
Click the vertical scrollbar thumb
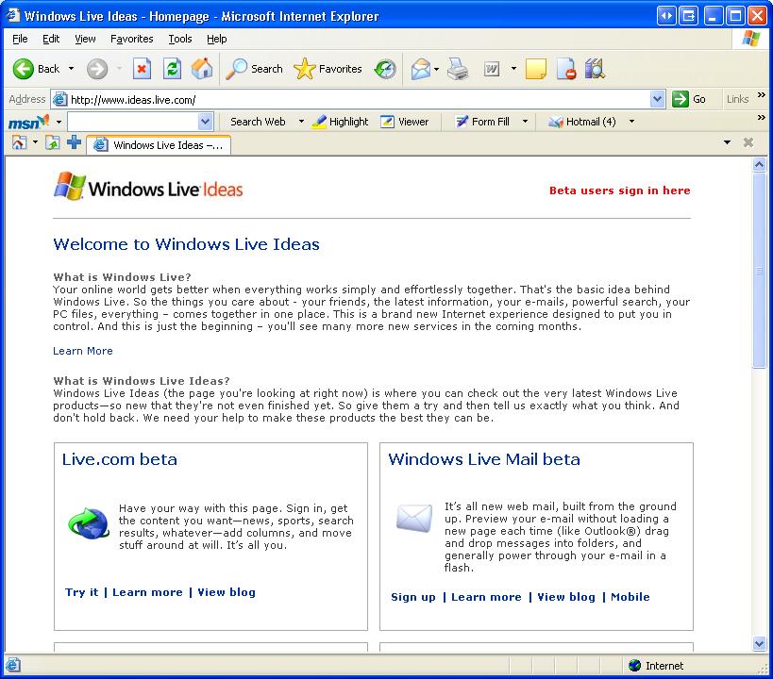(759, 270)
